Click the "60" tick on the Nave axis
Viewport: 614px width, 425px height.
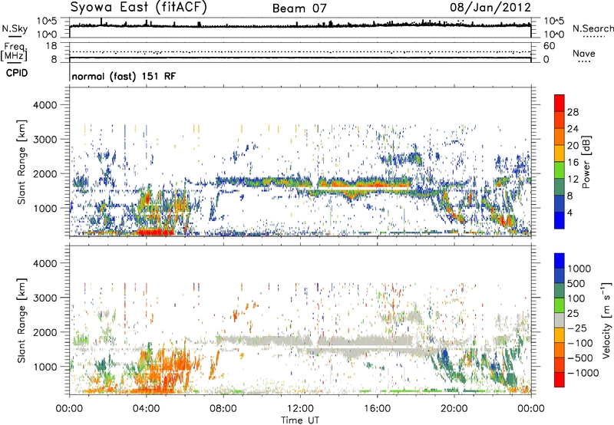click(549, 46)
